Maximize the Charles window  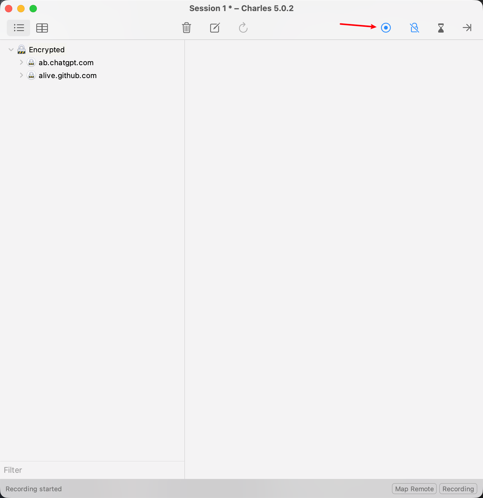pyautogui.click(x=33, y=9)
